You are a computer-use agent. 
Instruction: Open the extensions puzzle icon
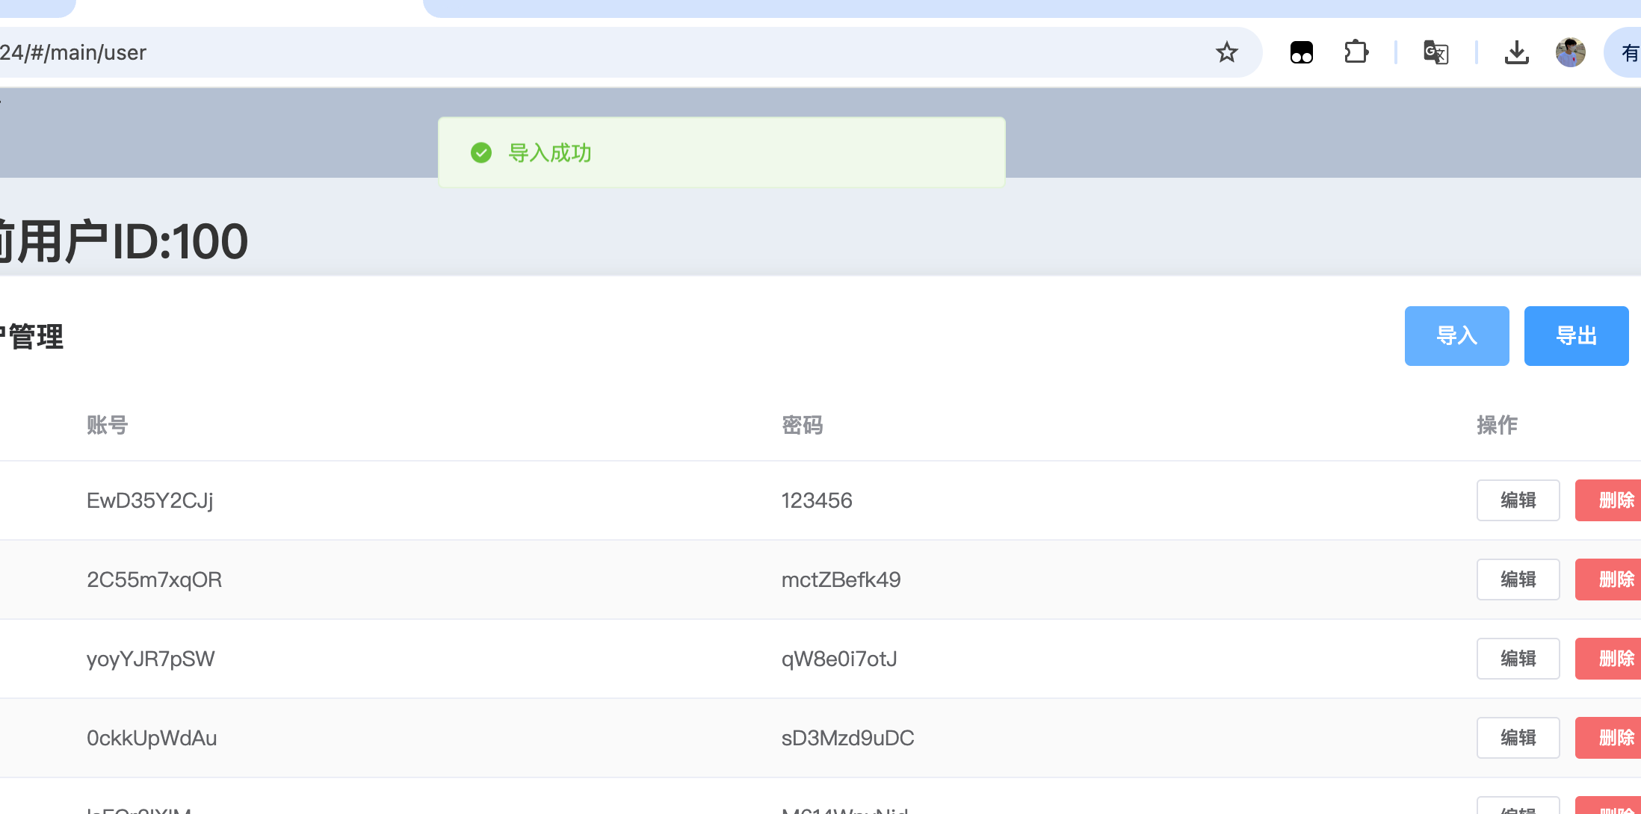[1356, 52]
